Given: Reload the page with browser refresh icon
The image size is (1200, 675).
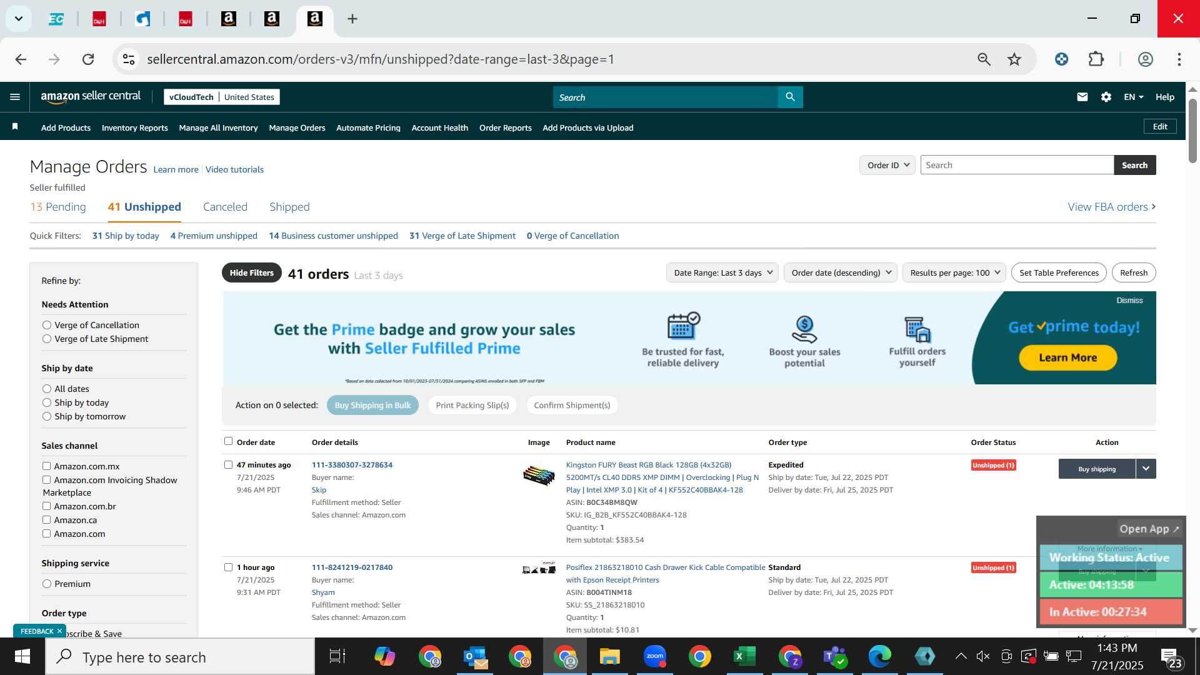Looking at the screenshot, I should tap(88, 59).
